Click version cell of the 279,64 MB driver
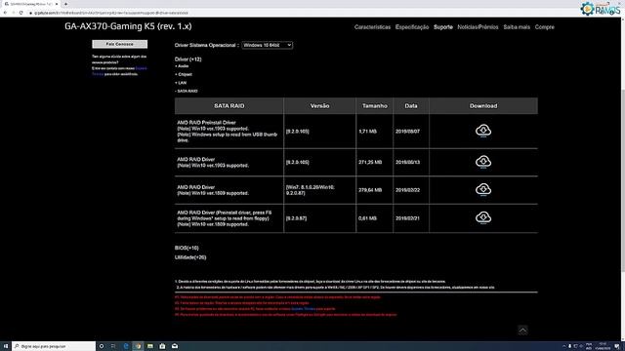The width and height of the screenshot is (625, 351). pos(319,190)
